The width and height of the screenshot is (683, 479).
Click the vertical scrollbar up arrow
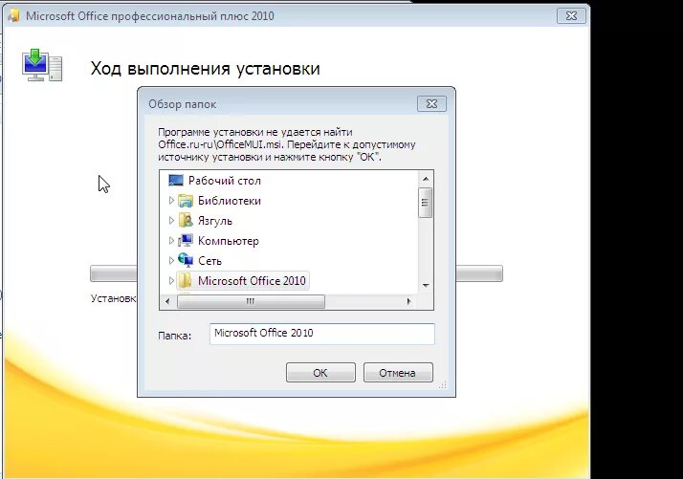pyautogui.click(x=426, y=179)
